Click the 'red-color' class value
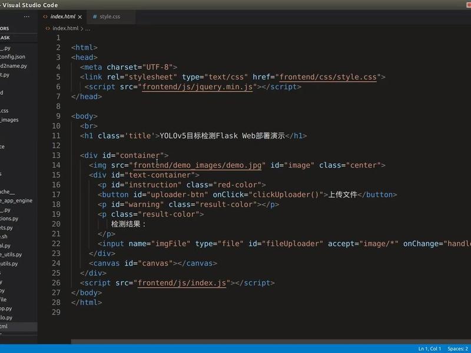471x353 pixels. click(x=237, y=185)
